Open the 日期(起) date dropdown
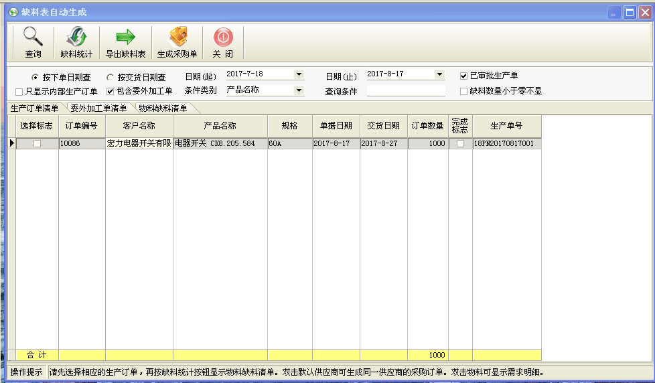Viewport: 655px width, 383px height. [299, 74]
